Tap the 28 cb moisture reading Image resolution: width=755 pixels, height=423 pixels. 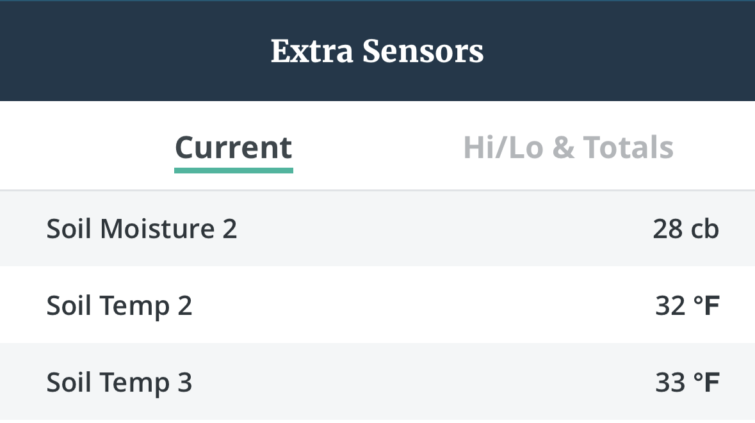(x=686, y=229)
